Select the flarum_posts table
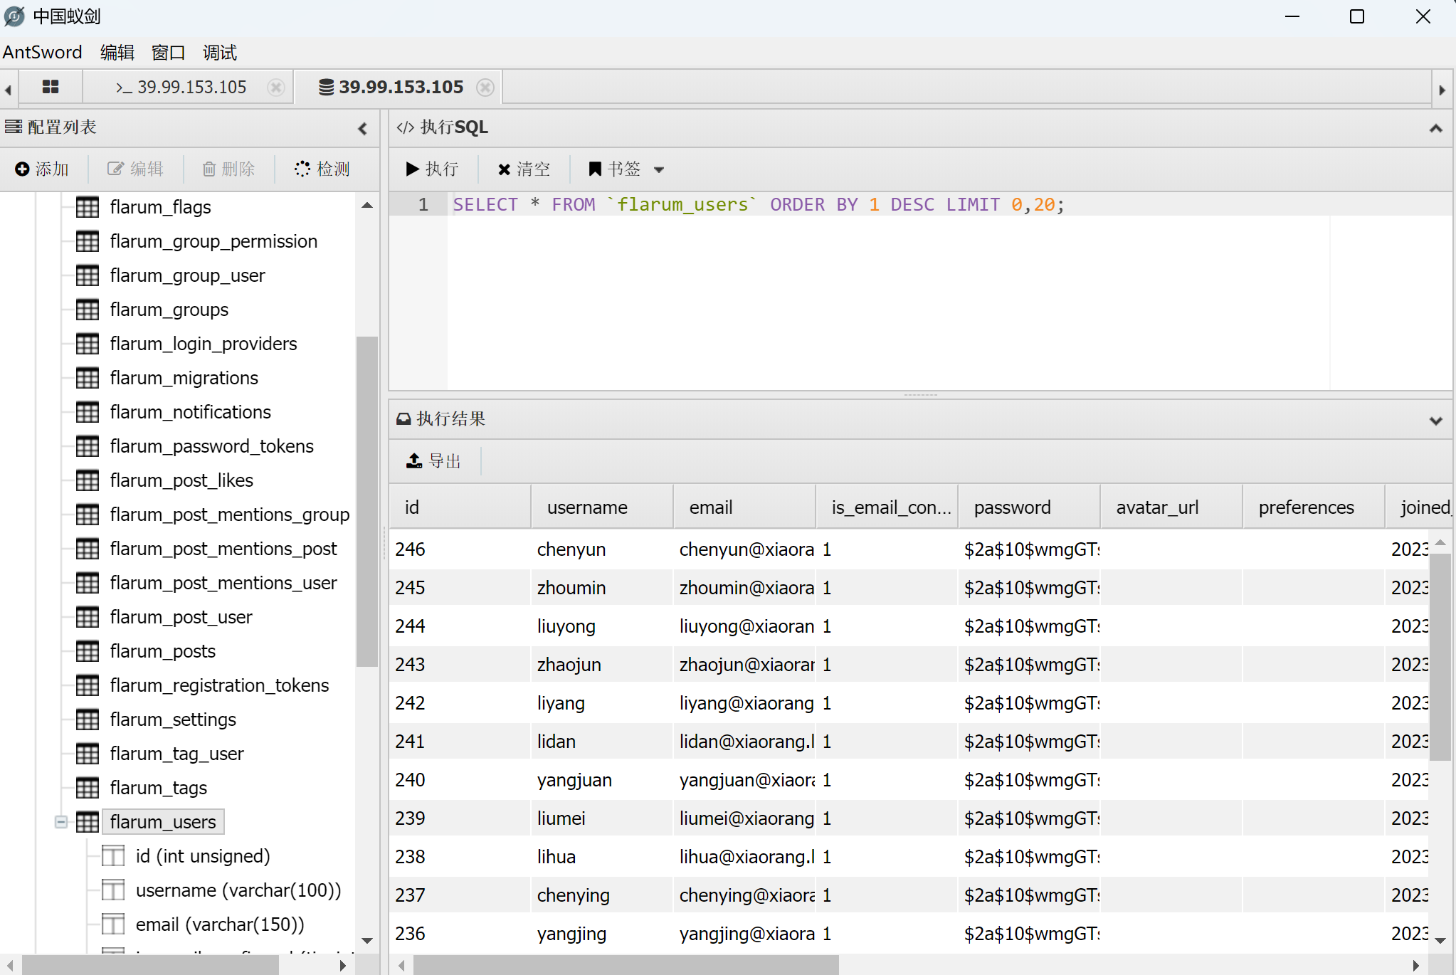1456x975 pixels. [x=162, y=651]
